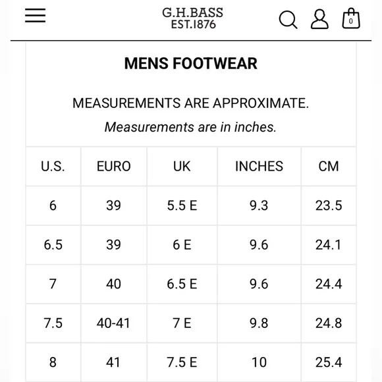This screenshot has width=382, height=382.
Task: Open the user account icon
Action: [x=319, y=19]
